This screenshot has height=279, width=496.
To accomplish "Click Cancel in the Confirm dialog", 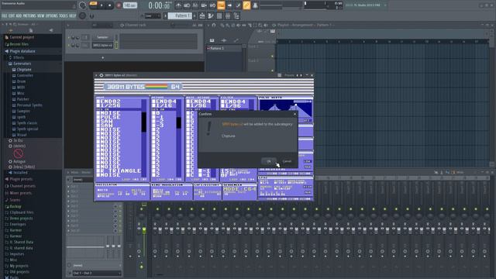I will [287, 161].
